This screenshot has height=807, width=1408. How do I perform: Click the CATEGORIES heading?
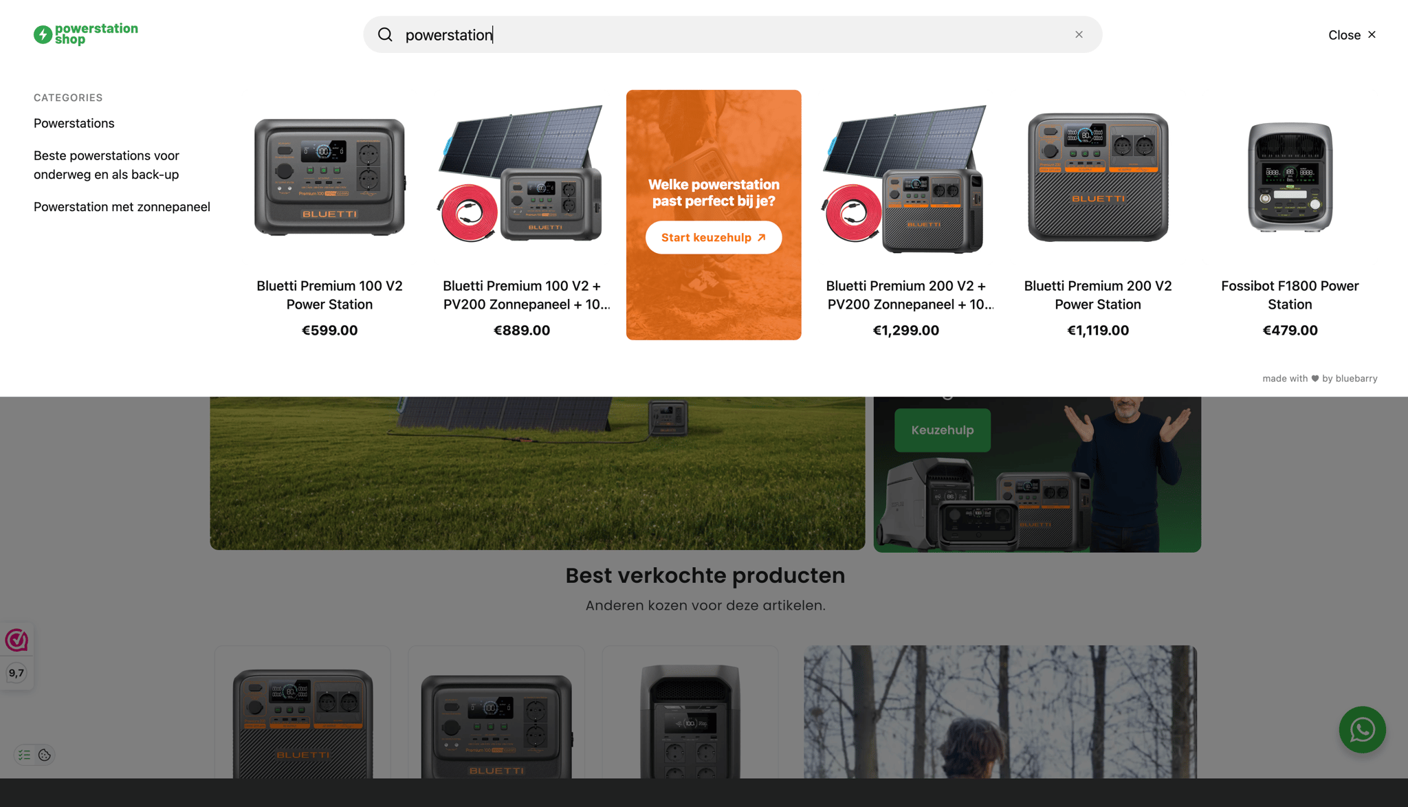tap(68, 98)
